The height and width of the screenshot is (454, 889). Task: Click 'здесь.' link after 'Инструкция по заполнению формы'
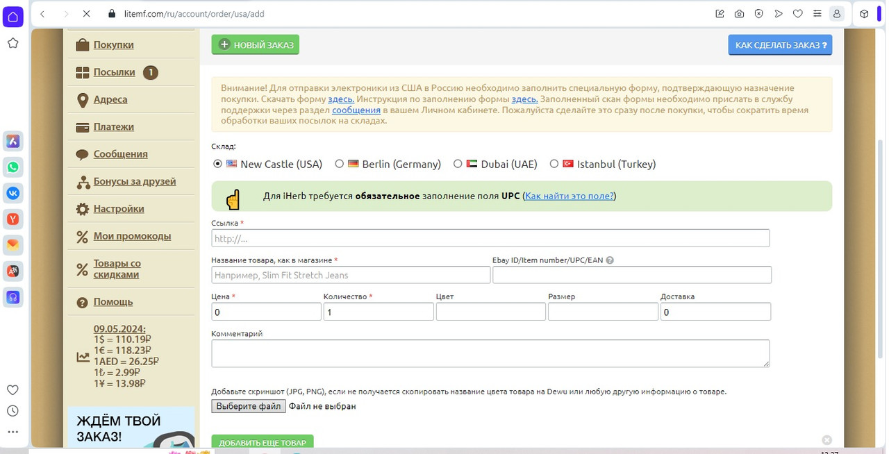[524, 99]
